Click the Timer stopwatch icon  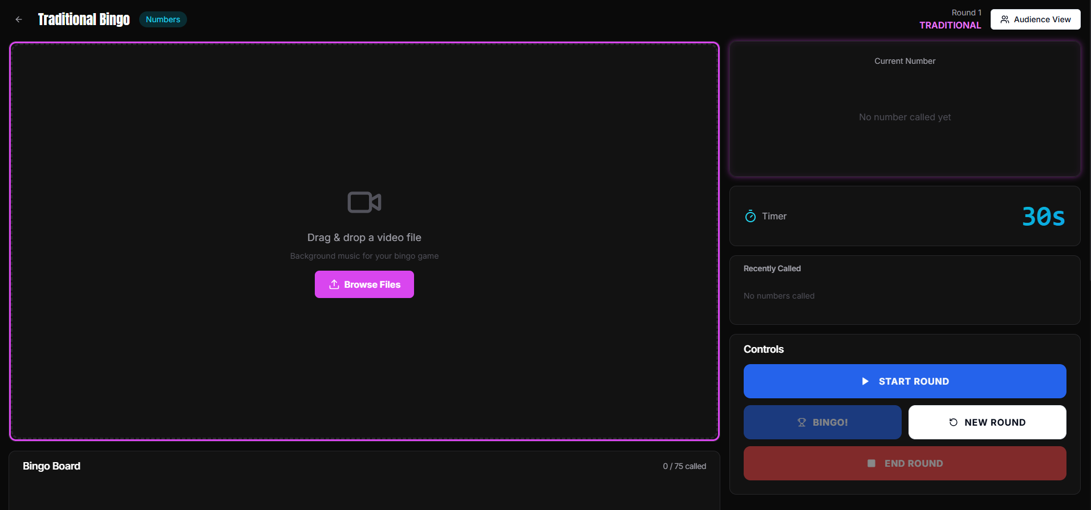(x=751, y=216)
